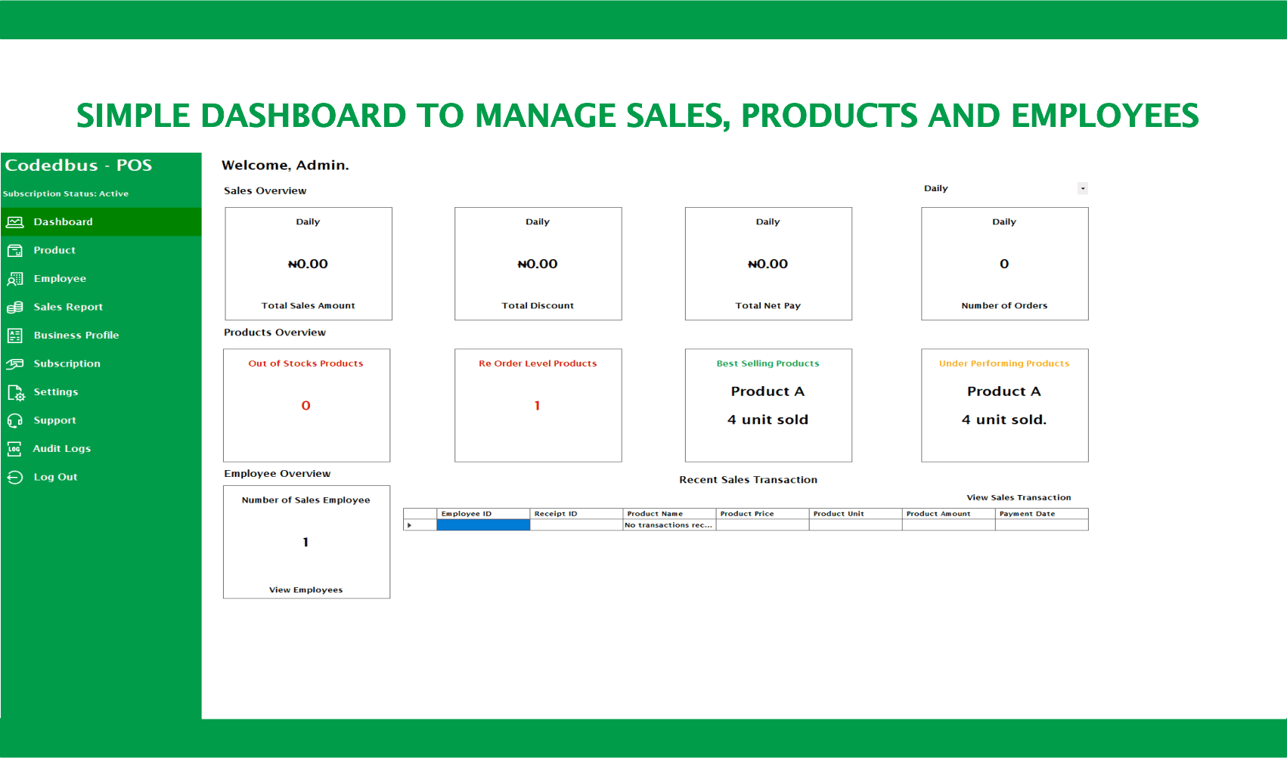Click the Out of Stocks Products card
This screenshot has width=1287, height=758.
coord(306,405)
